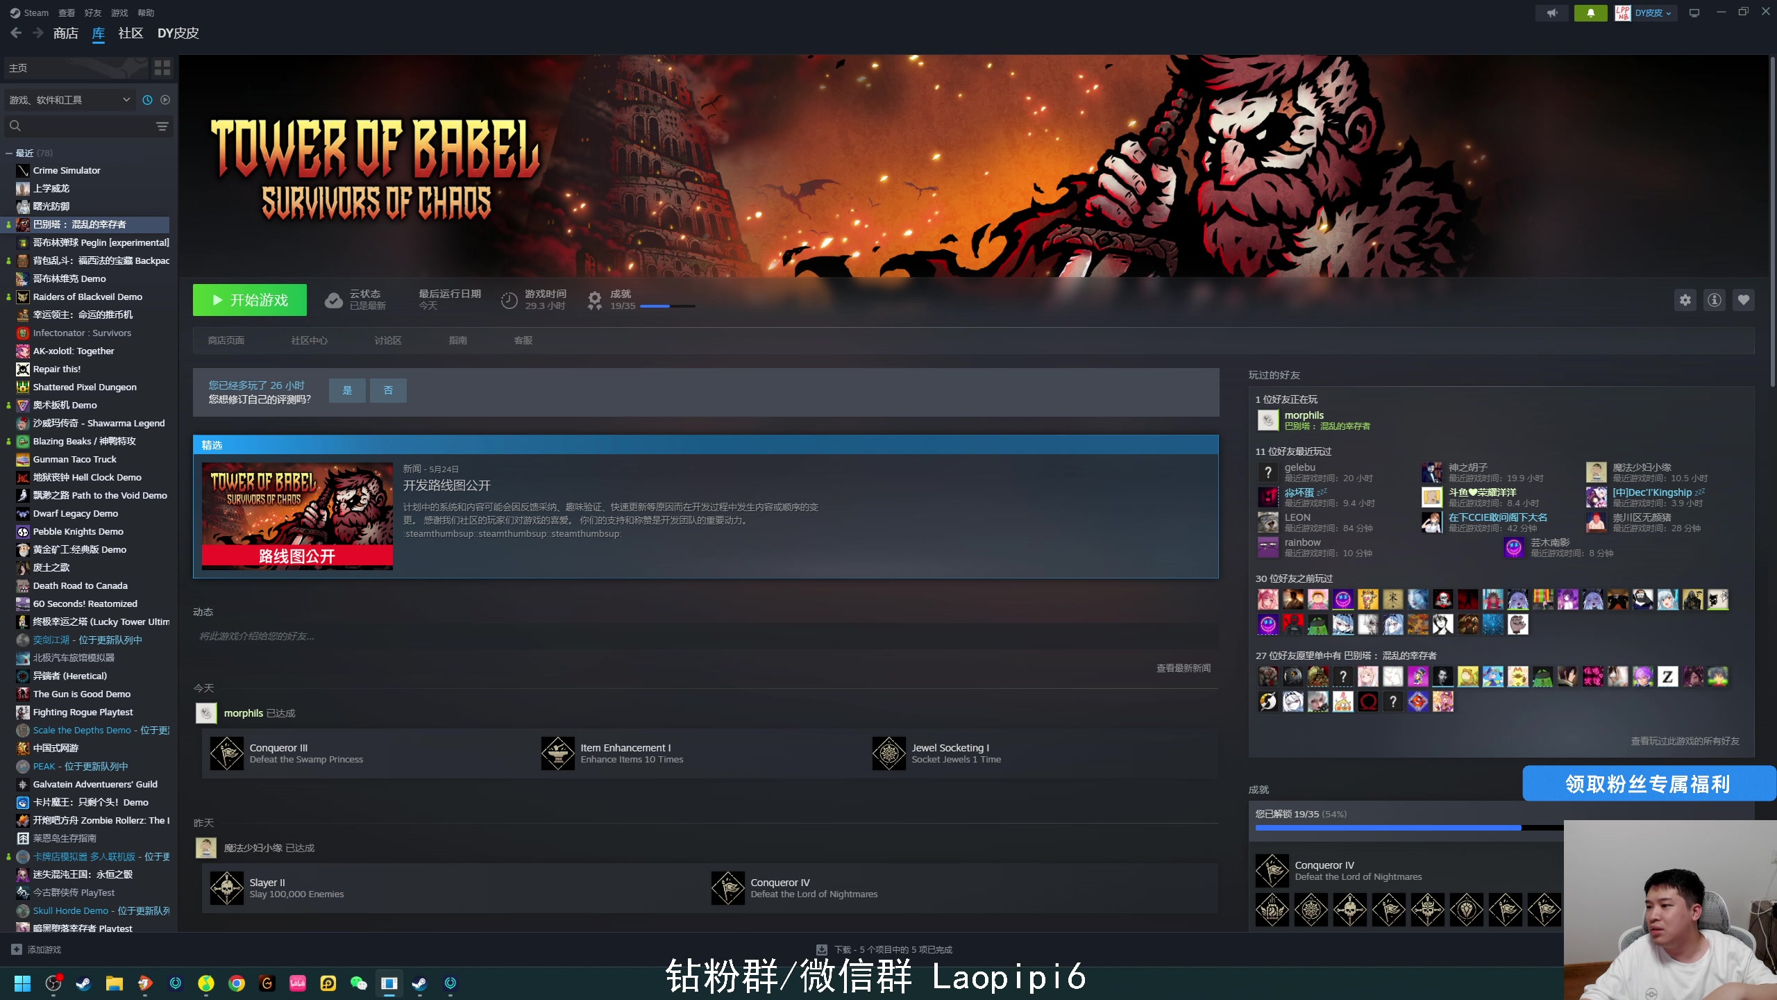Viewport: 1777px width, 1000px height.
Task: Open Conqueror III achievement icon
Action: [x=227, y=753]
